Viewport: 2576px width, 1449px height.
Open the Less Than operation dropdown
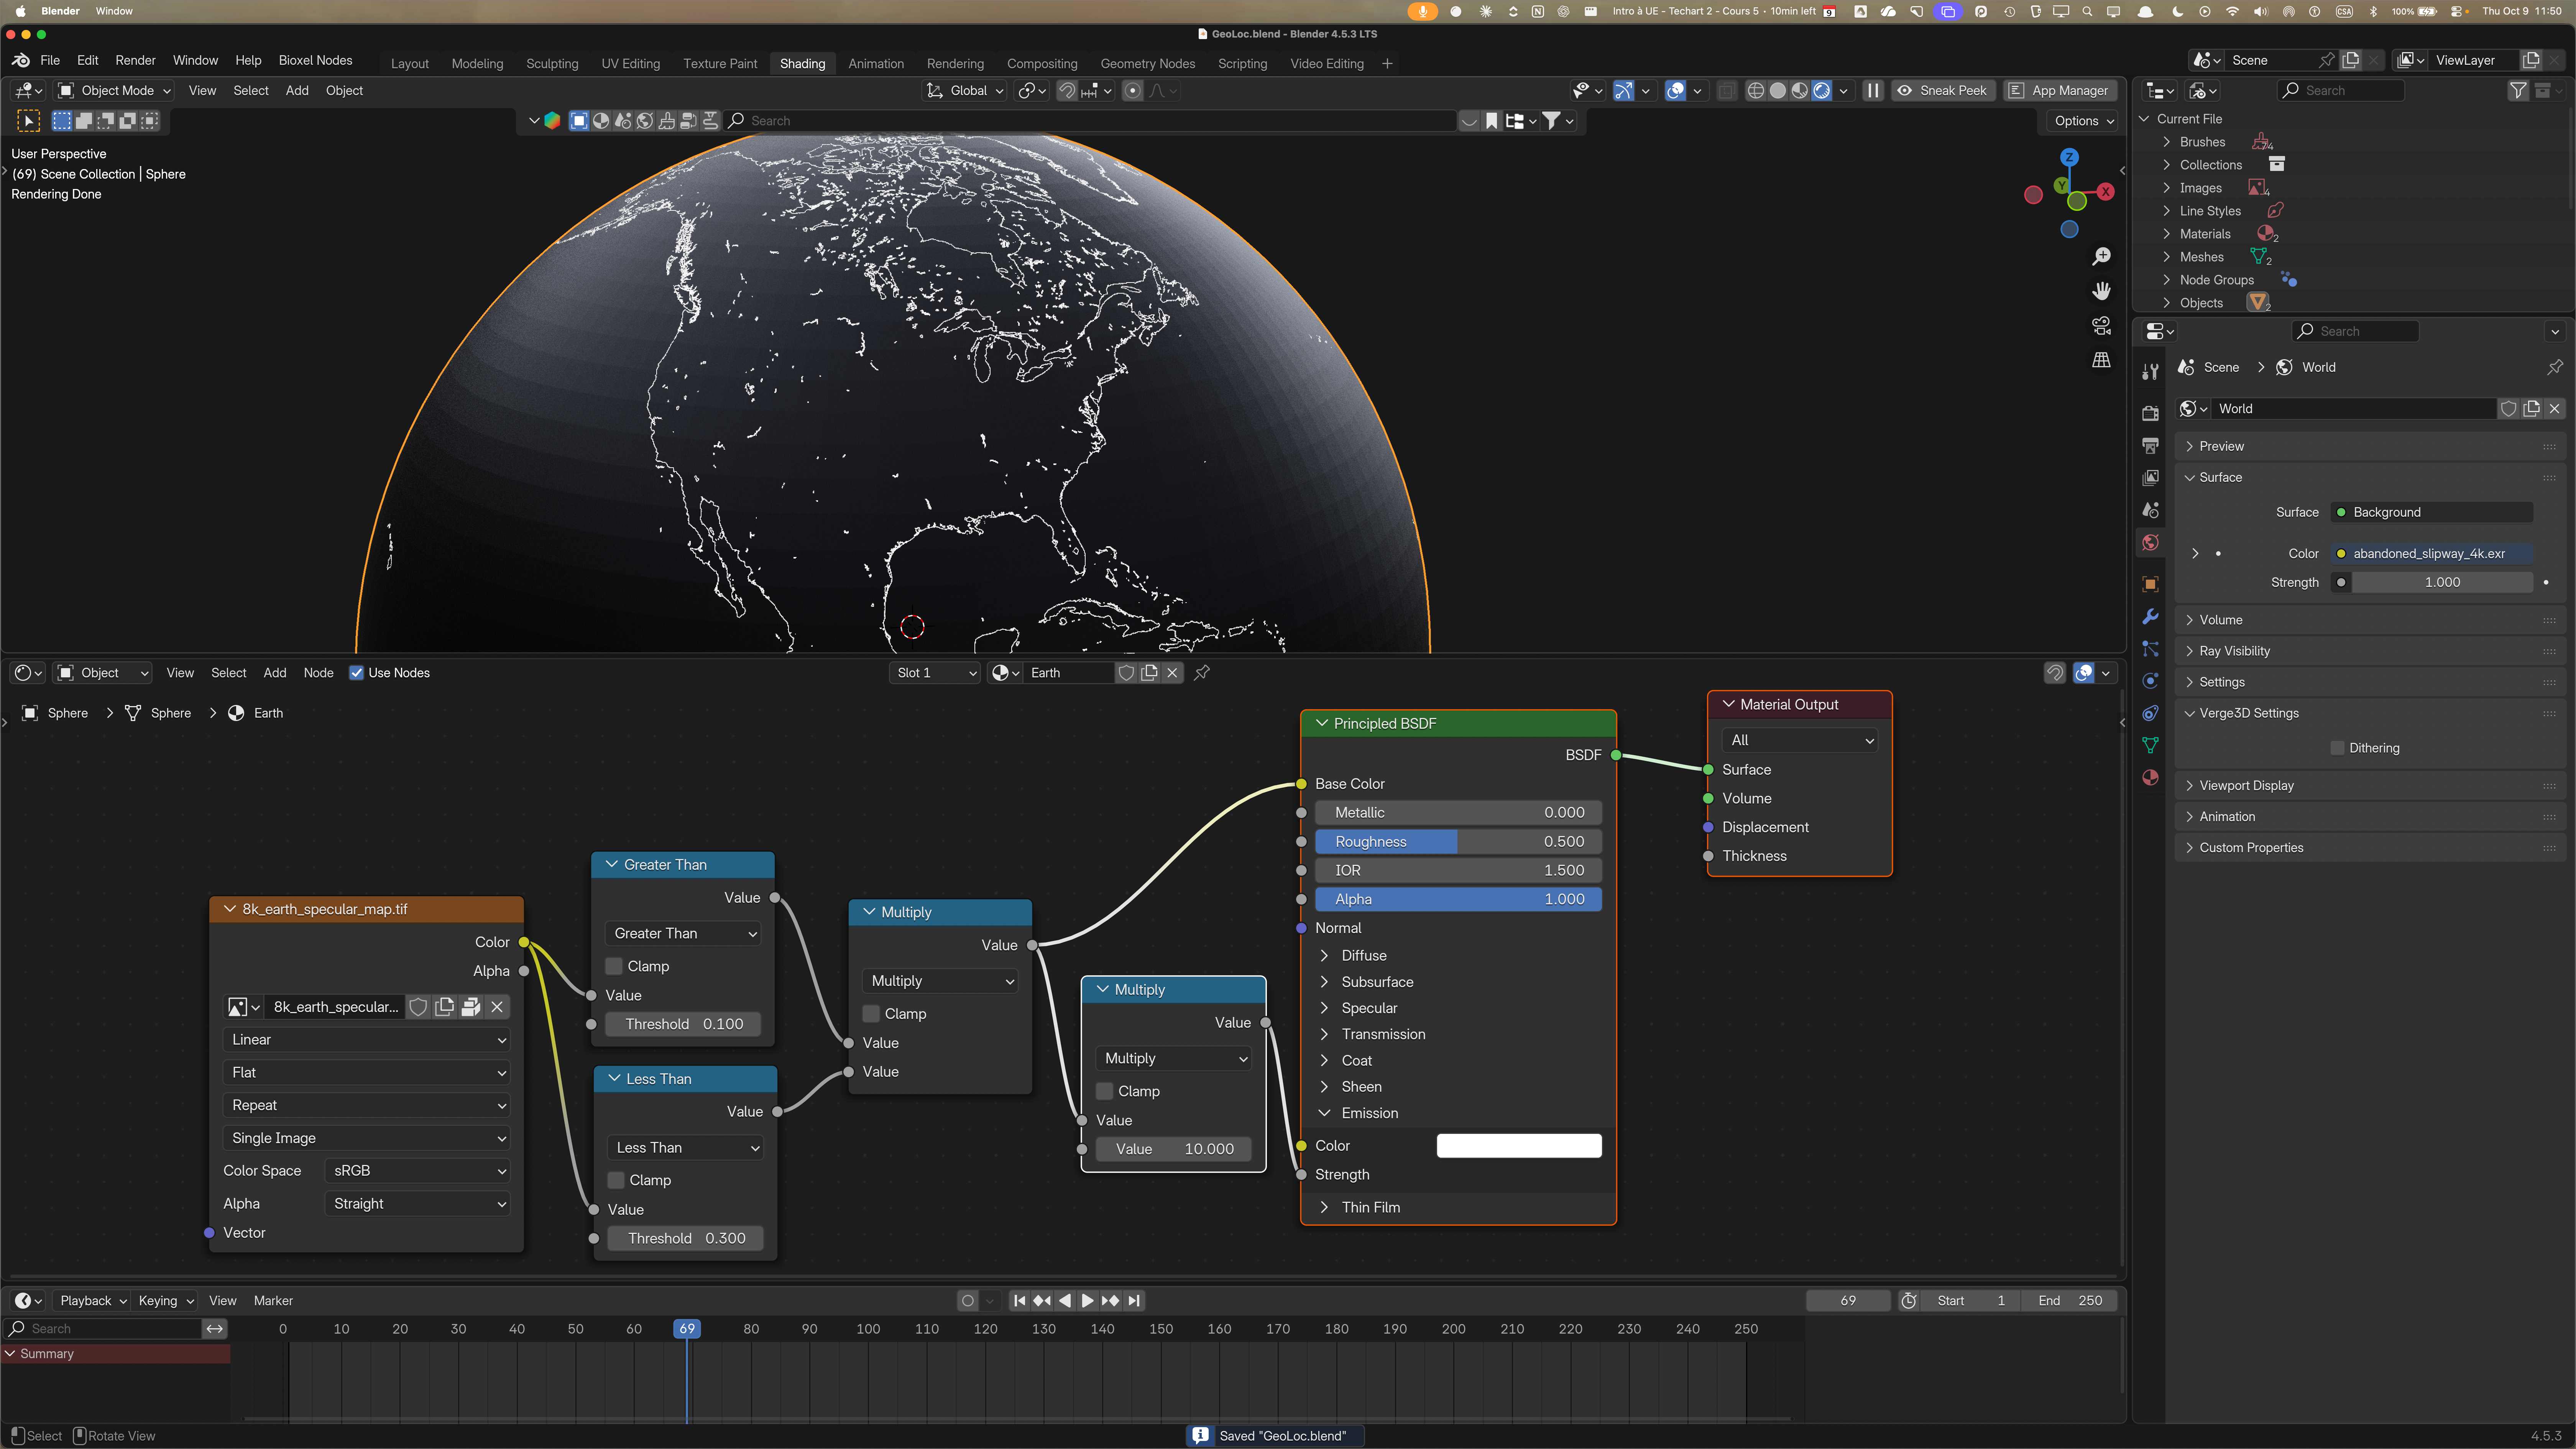pyautogui.click(x=686, y=1148)
